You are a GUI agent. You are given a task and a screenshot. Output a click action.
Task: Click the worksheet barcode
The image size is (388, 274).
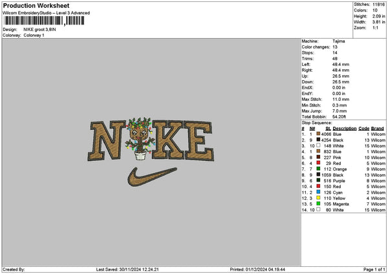pos(44,21)
